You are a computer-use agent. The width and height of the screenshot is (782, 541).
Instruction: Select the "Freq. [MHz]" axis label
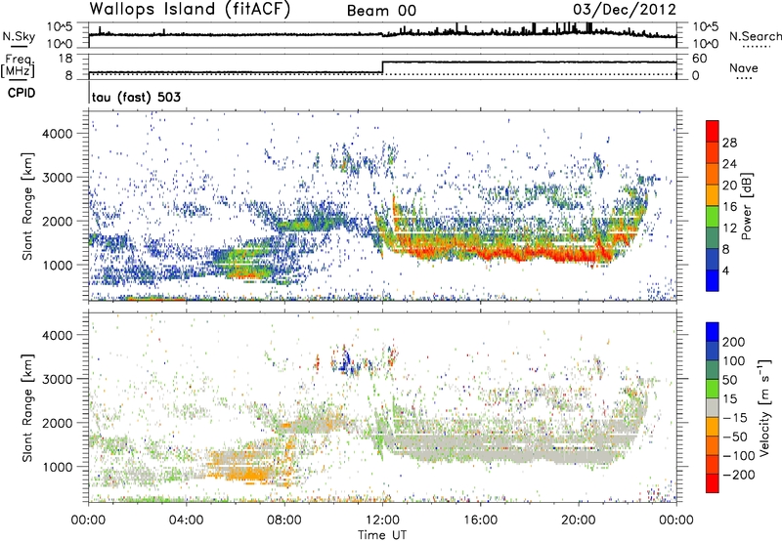[x=19, y=65]
